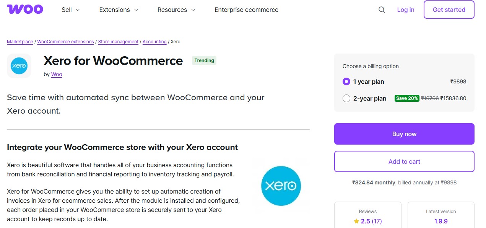Open the Resources dropdown

click(176, 10)
